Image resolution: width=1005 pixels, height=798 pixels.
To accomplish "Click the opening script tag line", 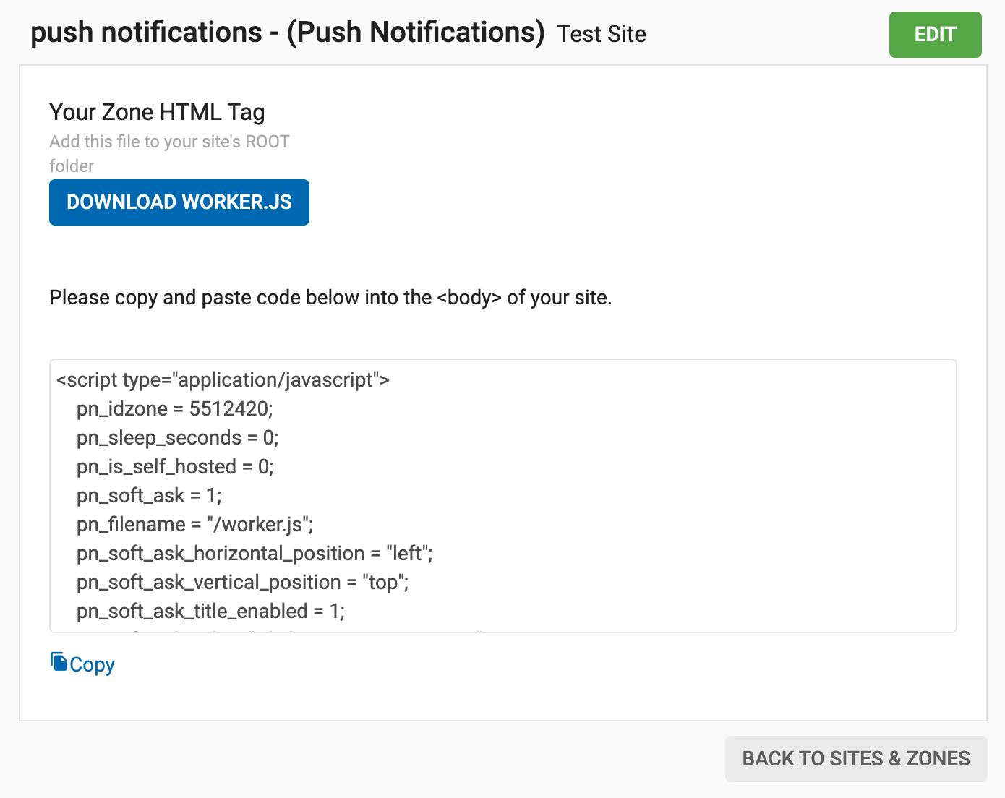I will pos(223,380).
